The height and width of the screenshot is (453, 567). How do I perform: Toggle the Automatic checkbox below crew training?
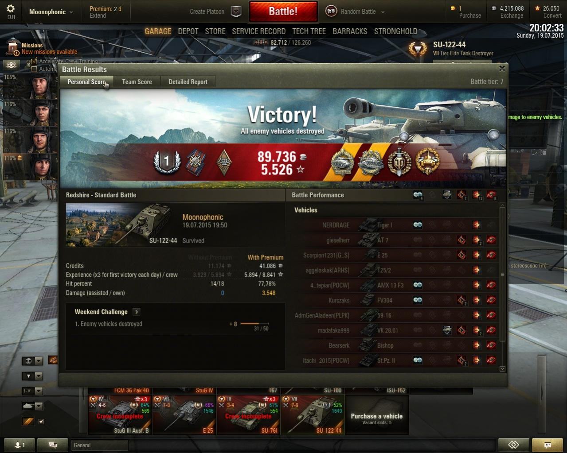click(x=34, y=69)
